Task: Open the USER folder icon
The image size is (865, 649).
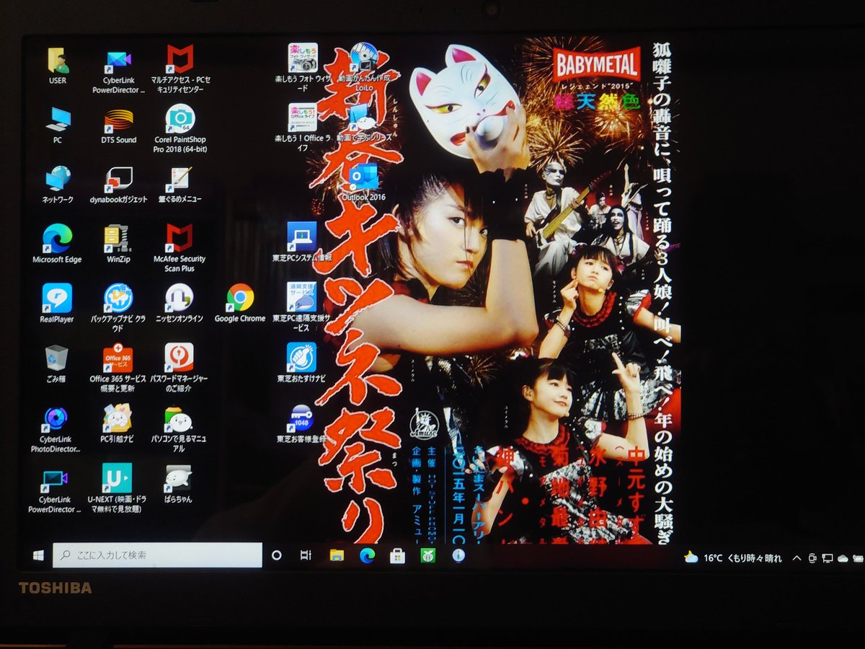Action: coord(58,66)
